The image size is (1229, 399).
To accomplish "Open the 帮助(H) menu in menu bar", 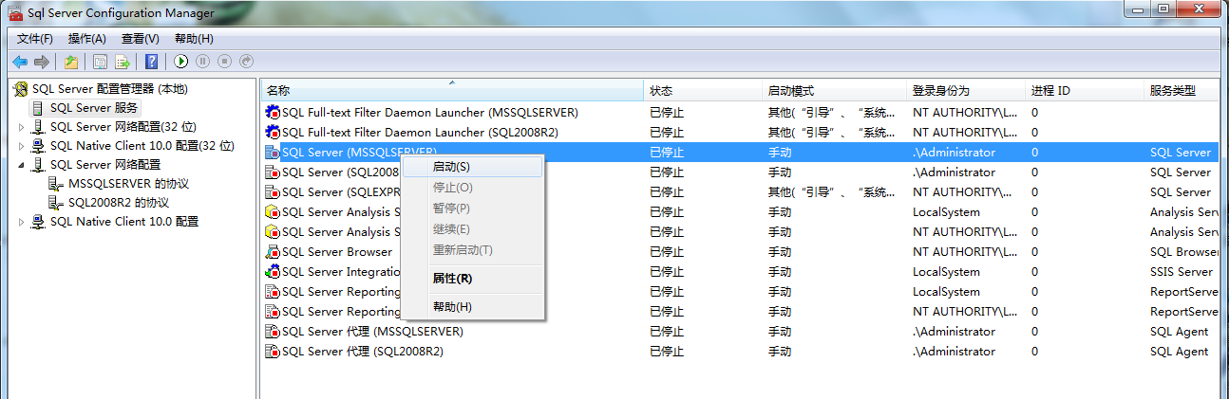I will click(x=194, y=39).
